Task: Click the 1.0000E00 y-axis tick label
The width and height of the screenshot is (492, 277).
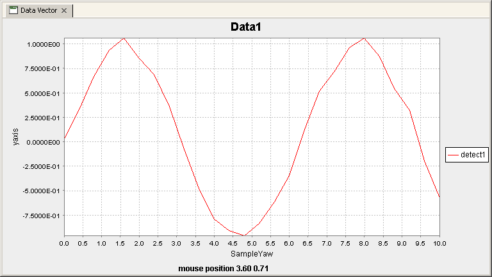Action: tap(44, 44)
